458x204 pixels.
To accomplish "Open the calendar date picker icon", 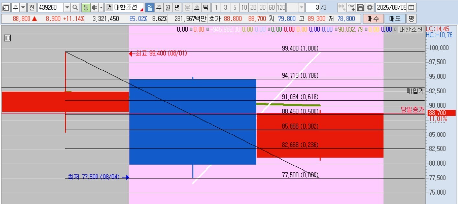I will [x=411, y=7].
